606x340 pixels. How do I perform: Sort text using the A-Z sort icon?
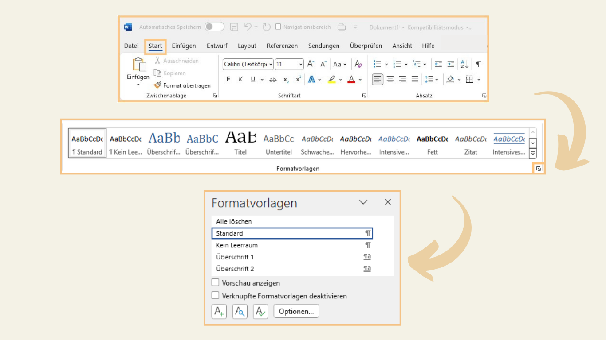pos(464,64)
